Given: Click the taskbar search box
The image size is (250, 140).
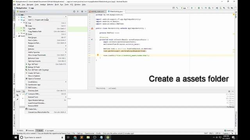Looking at the screenshot, I should (x=42, y=137).
